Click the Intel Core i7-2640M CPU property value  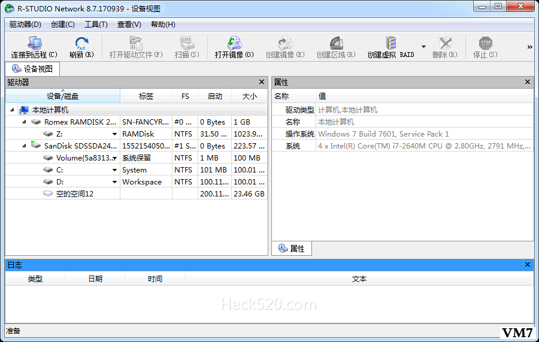click(x=424, y=146)
